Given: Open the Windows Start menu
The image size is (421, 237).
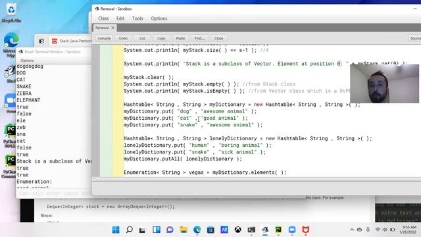Looking at the screenshot, I should click(116, 230).
